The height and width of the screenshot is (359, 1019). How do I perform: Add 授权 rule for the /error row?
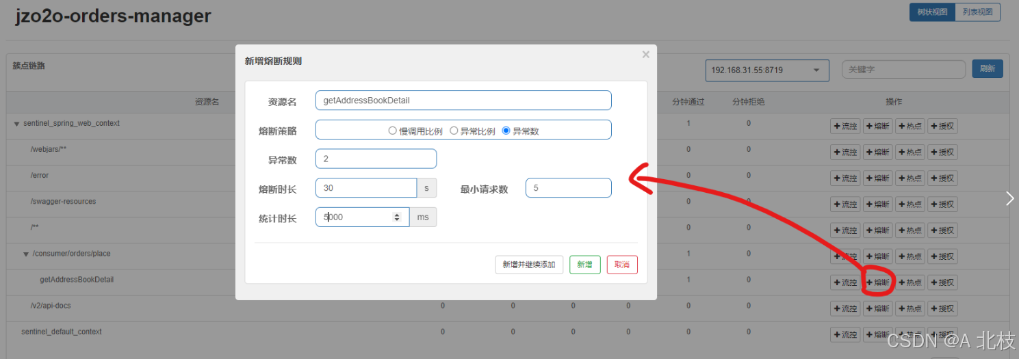(942, 178)
